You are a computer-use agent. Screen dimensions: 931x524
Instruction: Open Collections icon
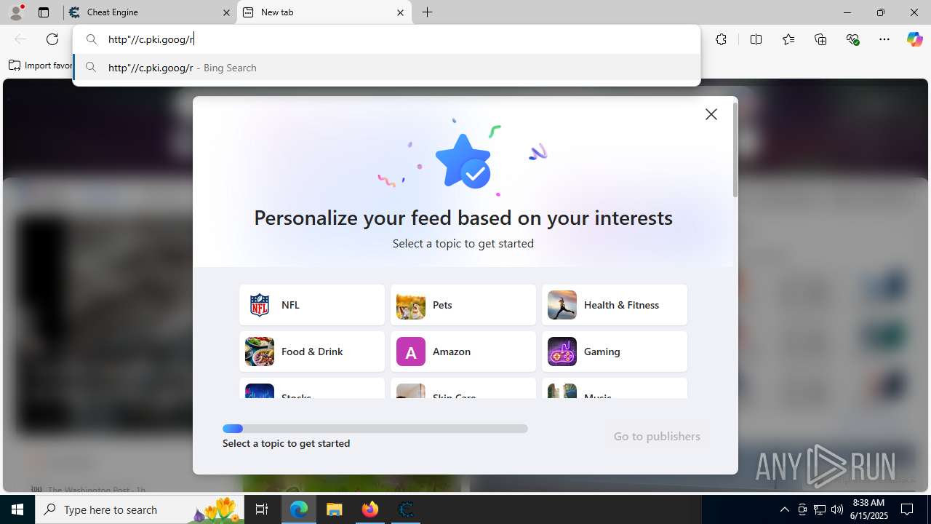[x=820, y=39]
